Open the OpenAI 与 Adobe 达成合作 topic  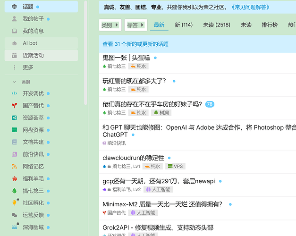coord(199,131)
